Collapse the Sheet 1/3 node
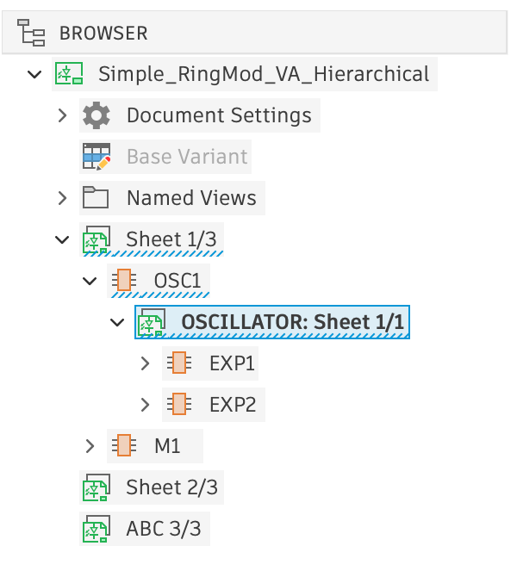 [x=62, y=240]
